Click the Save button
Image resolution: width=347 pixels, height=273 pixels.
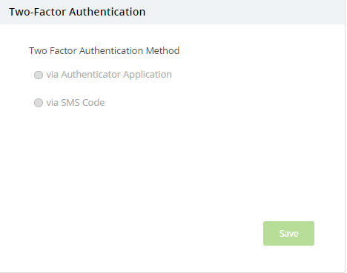click(288, 233)
